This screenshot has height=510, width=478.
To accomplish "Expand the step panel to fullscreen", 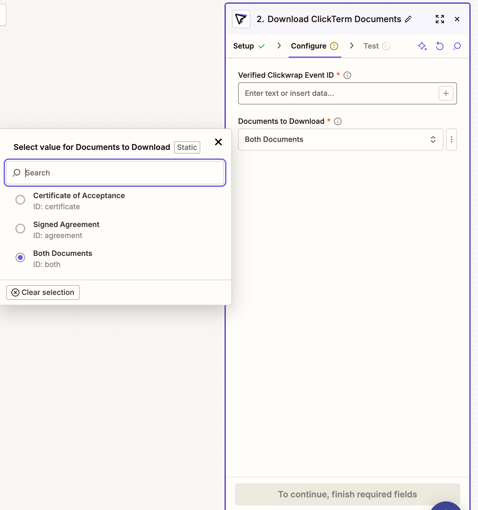I will pyautogui.click(x=440, y=19).
